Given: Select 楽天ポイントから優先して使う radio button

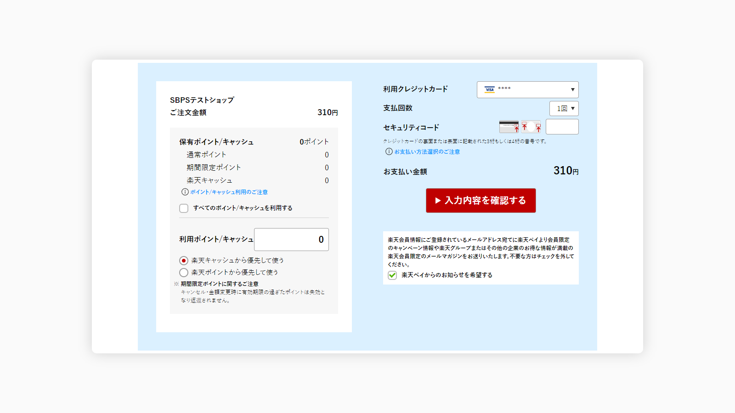Looking at the screenshot, I should tap(184, 273).
